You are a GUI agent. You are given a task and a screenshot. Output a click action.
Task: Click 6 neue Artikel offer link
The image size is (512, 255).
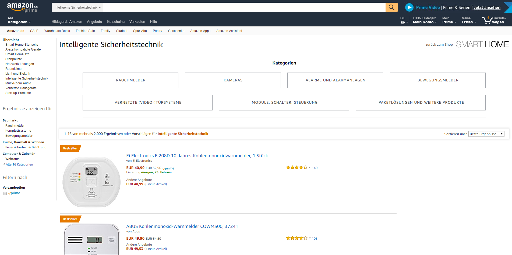[x=156, y=184]
